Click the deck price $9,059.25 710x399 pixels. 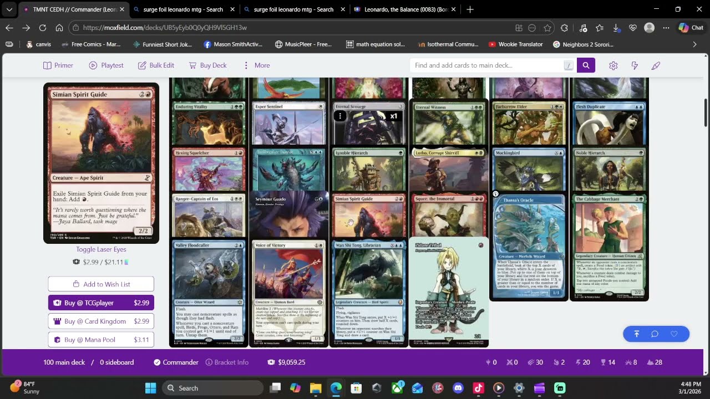tap(286, 362)
